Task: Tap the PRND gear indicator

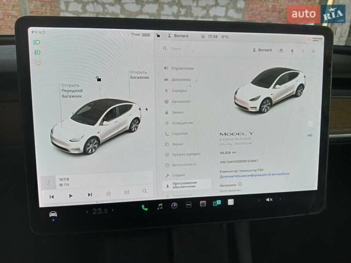Action: pos(38,32)
